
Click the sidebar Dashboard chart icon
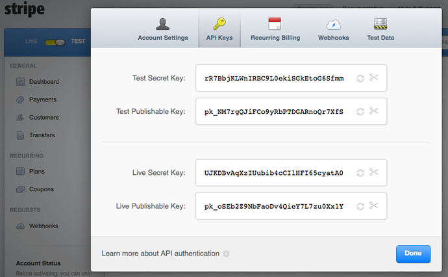click(20, 82)
